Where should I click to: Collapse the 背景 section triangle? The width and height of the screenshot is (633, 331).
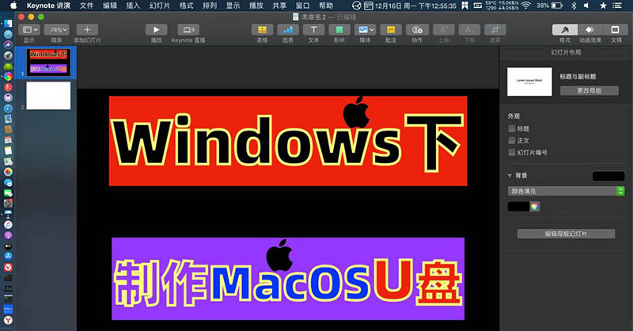point(510,176)
